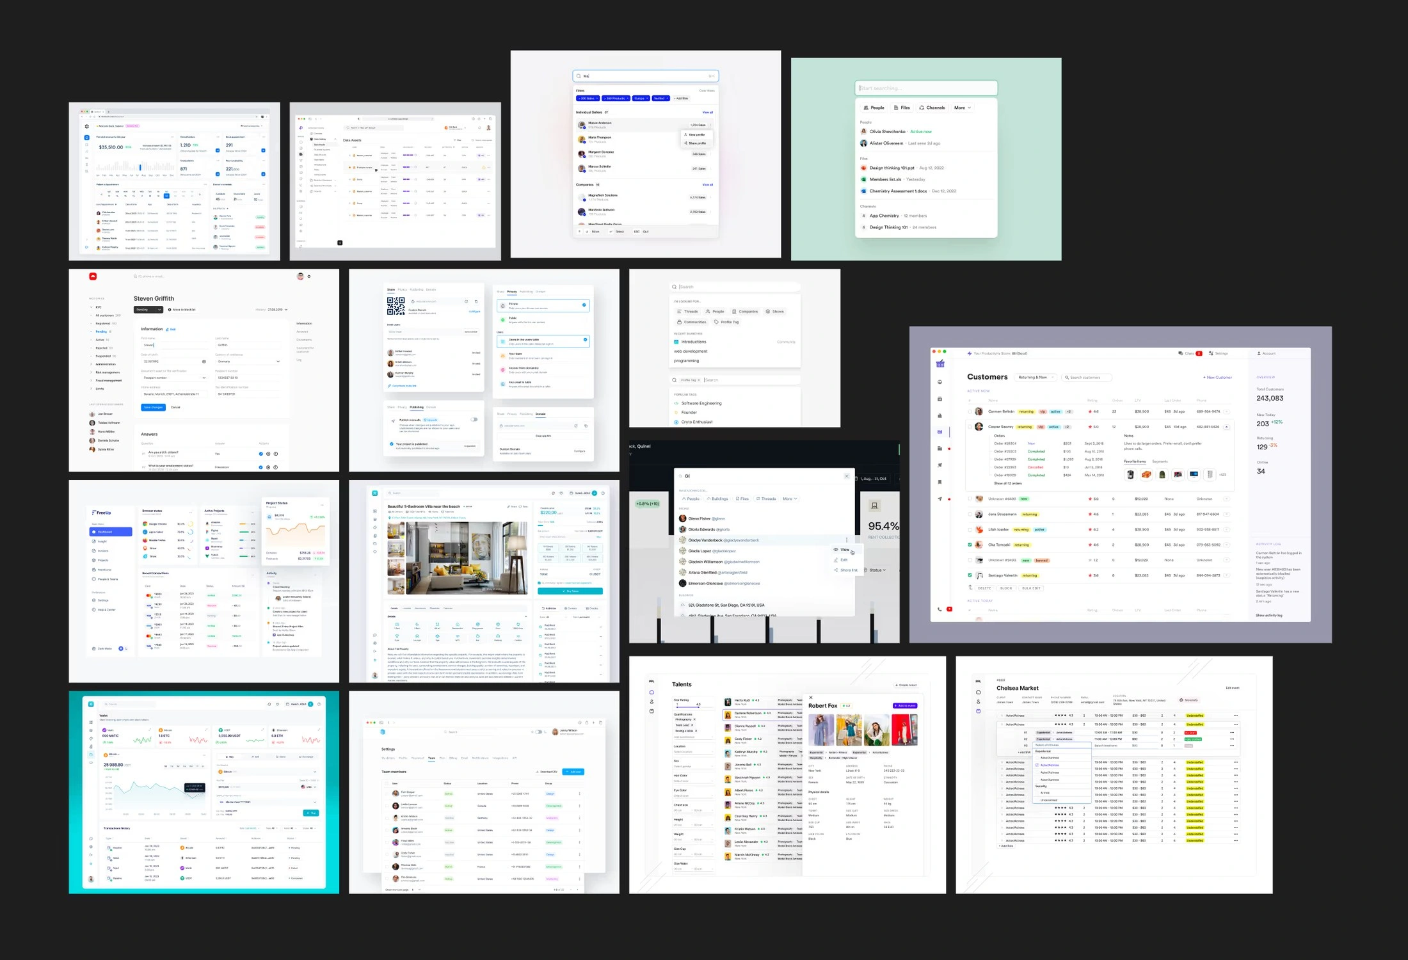
Task: Close the property search popup with X
Action: click(x=846, y=476)
